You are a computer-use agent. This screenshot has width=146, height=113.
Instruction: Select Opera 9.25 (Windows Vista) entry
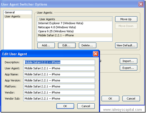[75, 31]
